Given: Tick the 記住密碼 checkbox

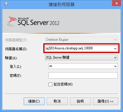Looking at the screenshot, I should [x=50, y=84].
